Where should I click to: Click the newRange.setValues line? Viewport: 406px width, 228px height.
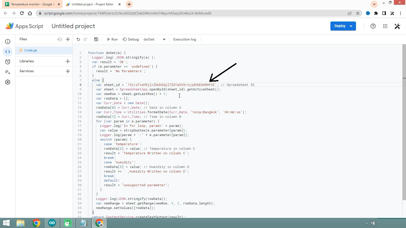(125, 208)
